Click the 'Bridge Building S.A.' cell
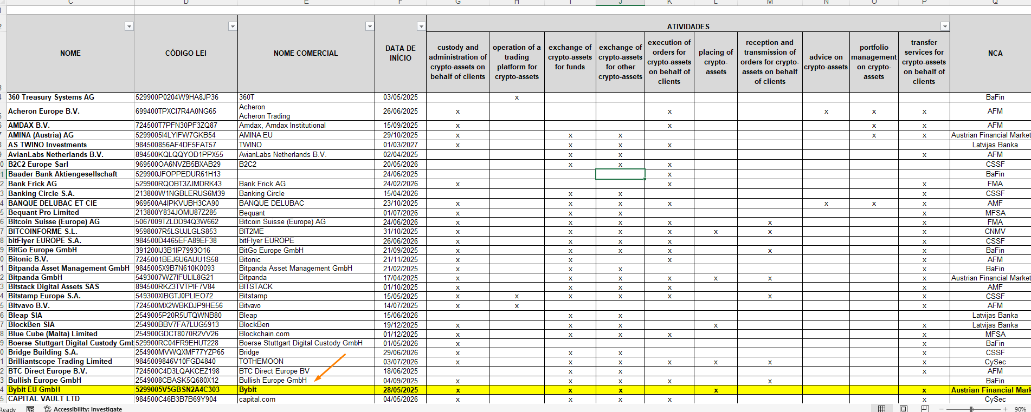Viewport: 1031px width, 412px height. (70, 352)
